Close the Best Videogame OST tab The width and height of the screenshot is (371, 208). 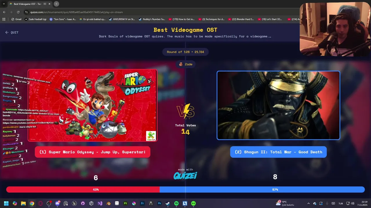coord(50,4)
